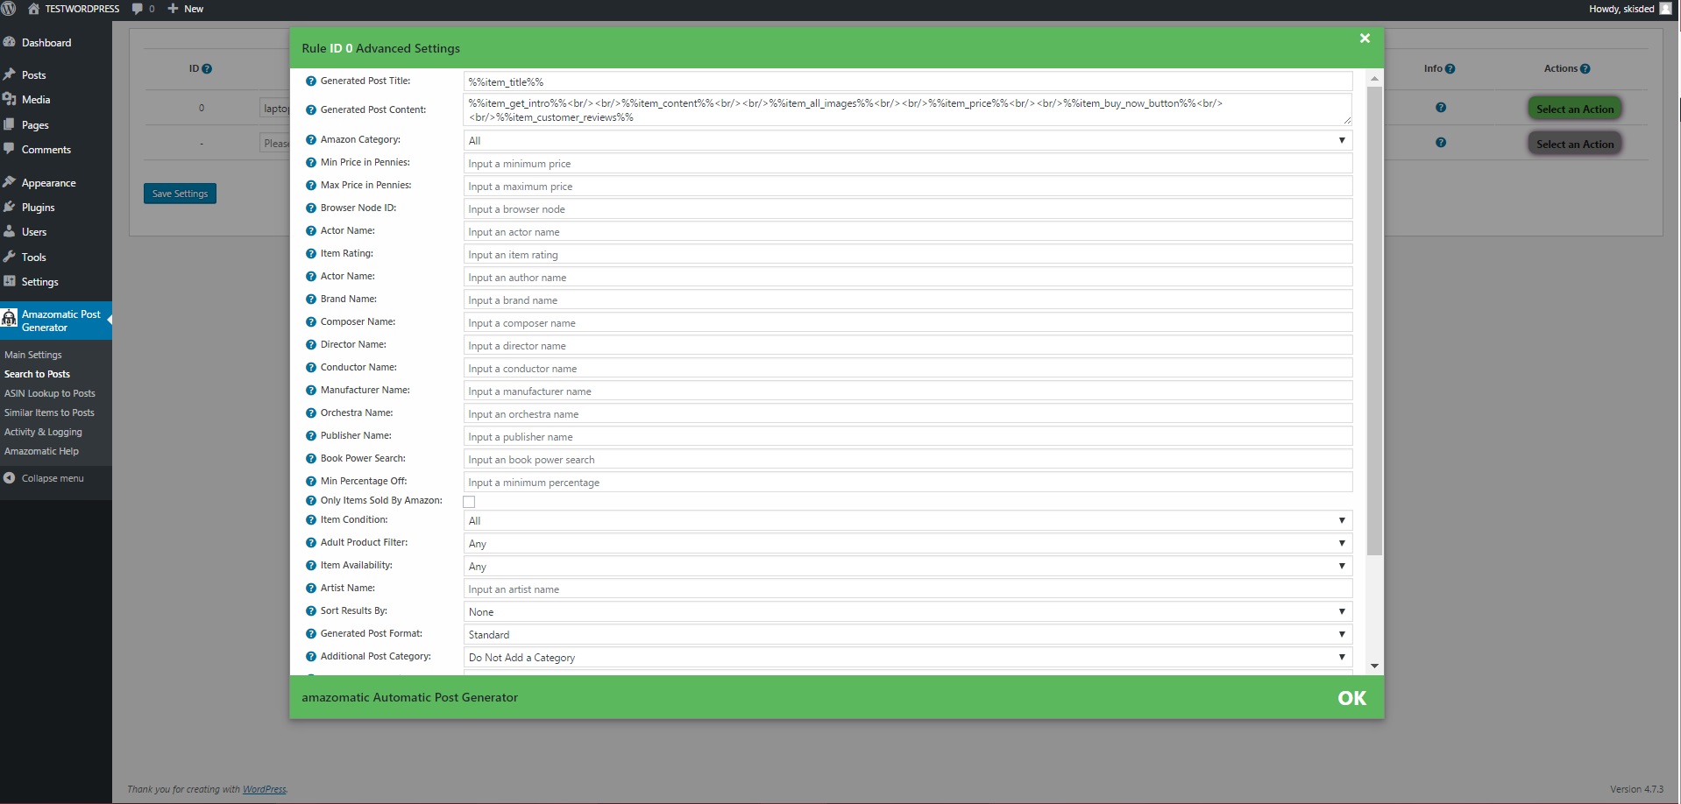1681x804 pixels.
Task: Focus the brand name input field
Action: coord(907,300)
